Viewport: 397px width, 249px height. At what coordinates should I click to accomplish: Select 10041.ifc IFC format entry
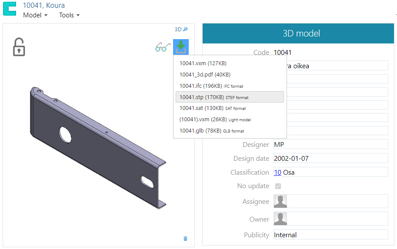211,86
